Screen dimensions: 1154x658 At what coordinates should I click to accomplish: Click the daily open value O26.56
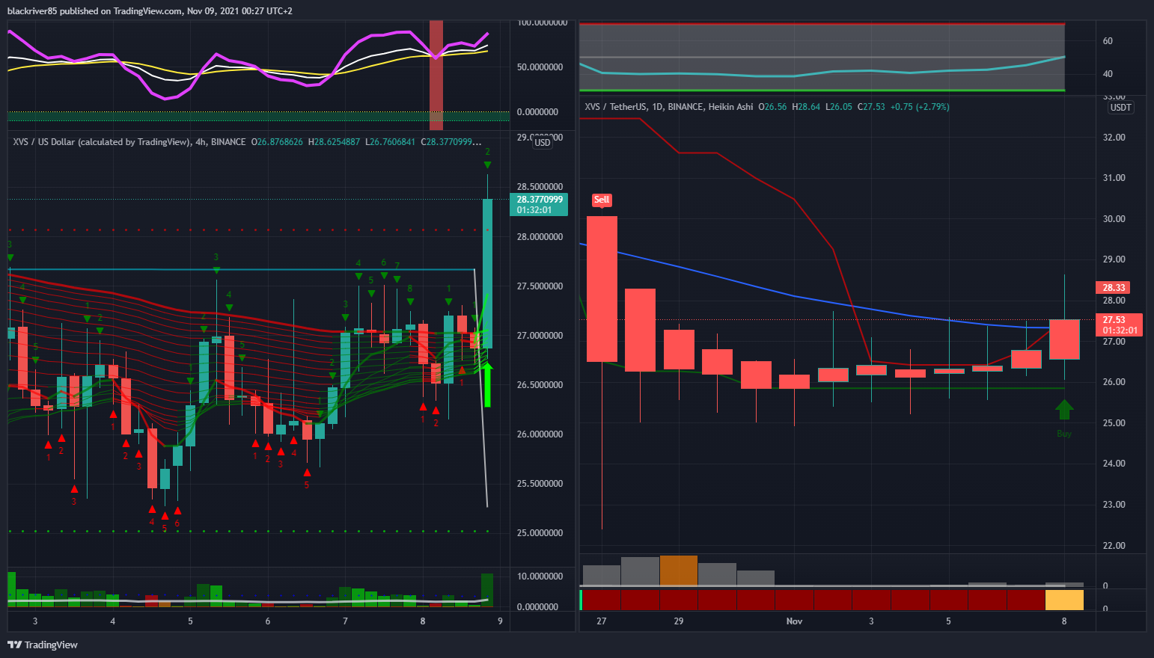tap(772, 107)
